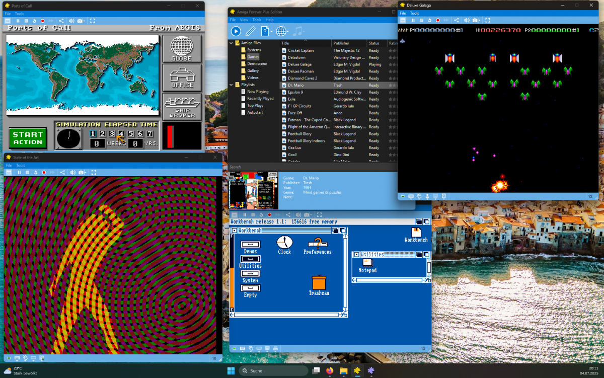604x378 pixels.
Task: Click the pencil Edit icon in Amiga Forever
Action: tap(250, 31)
